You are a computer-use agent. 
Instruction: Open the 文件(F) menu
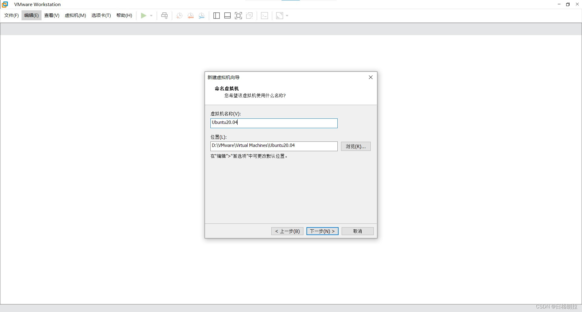[x=12, y=15]
